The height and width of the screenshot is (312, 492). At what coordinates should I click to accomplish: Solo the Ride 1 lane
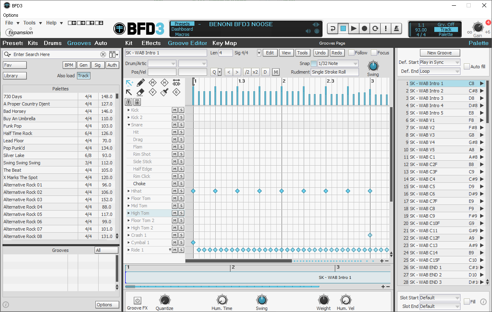[x=181, y=250]
